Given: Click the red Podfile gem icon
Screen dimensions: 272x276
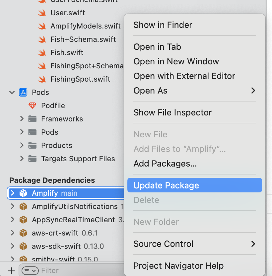Looking at the screenshot, I should coord(32,106).
